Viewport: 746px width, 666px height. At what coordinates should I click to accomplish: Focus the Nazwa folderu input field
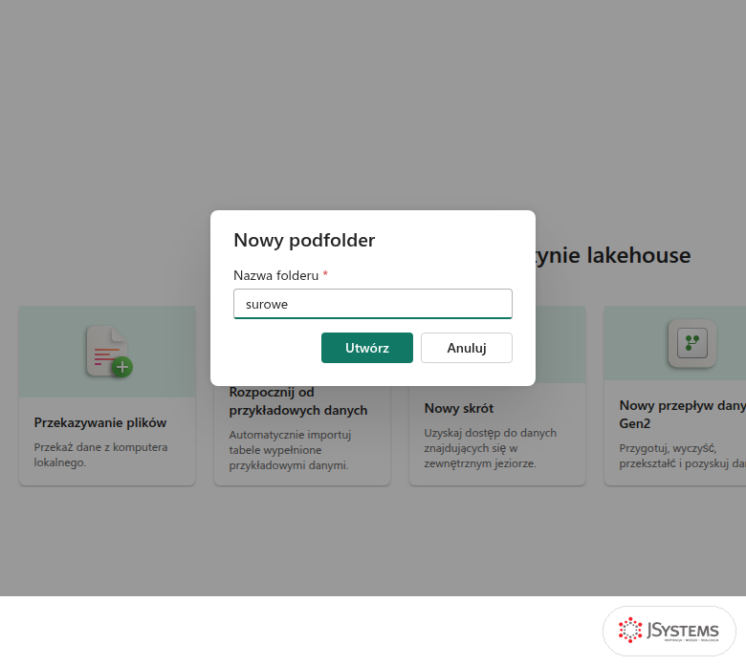373,304
